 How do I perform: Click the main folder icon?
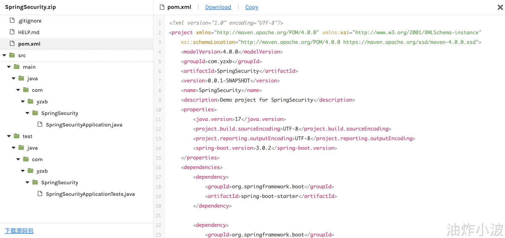click(x=17, y=67)
